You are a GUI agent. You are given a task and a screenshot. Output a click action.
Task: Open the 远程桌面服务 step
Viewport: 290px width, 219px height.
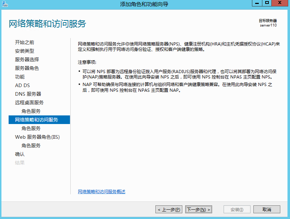coord(29,103)
